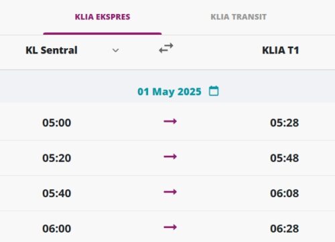Click the 05:28 arrival time
Screen dimensions: 335x242
tap(285, 122)
